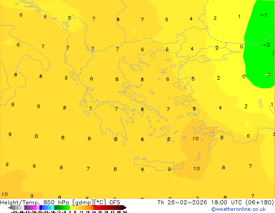Click the "[°C]" unit label
The width and height of the screenshot is (275, 213).
[x=100, y=203]
